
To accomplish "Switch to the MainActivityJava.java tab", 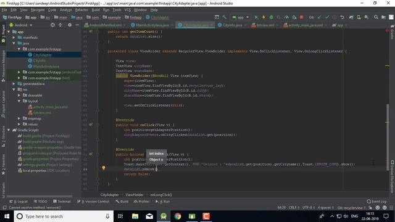I will point(152,25).
